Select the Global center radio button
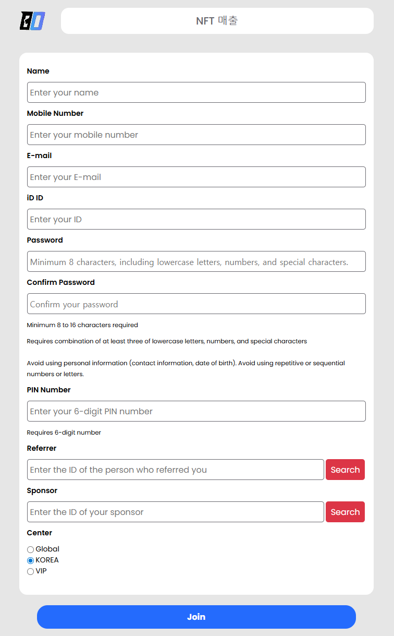 [x=30, y=549]
